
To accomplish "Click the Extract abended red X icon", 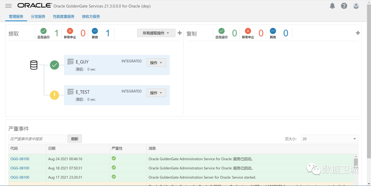I will (x=70, y=31).
